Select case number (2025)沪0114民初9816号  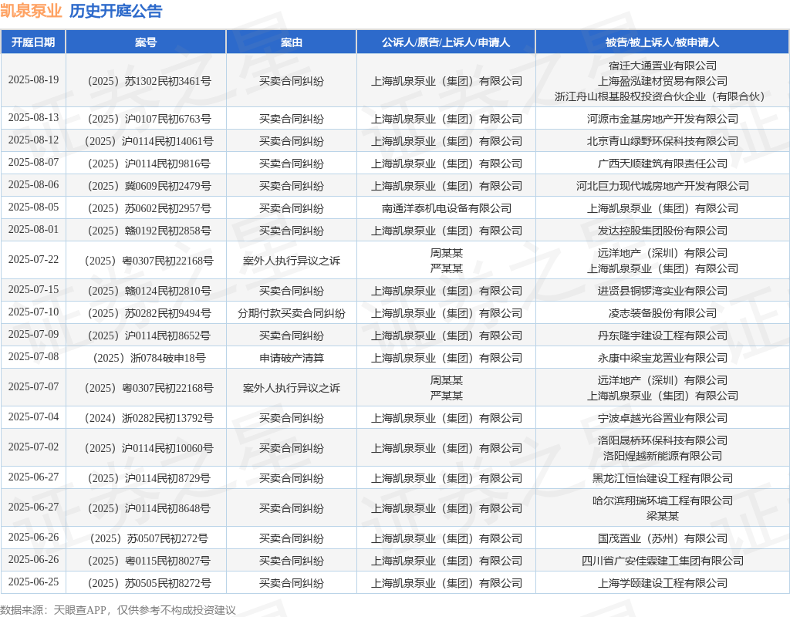coord(149,164)
